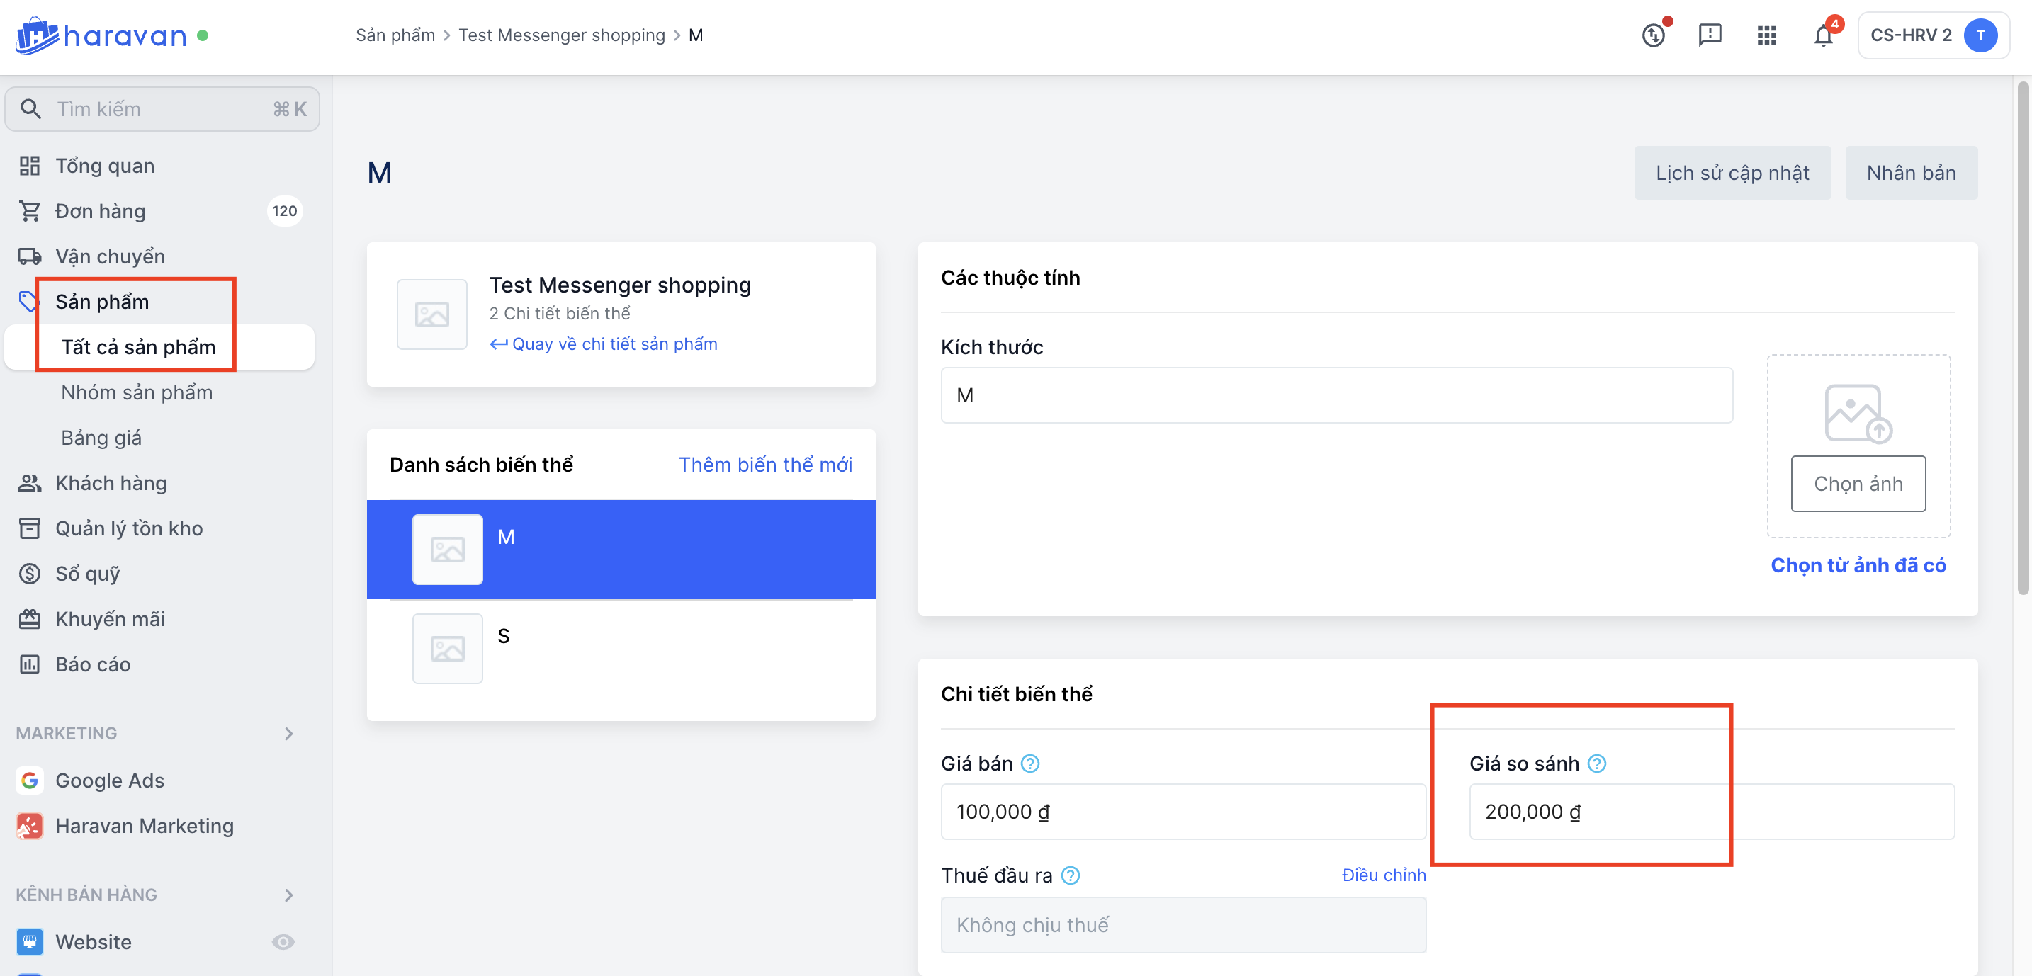Click the Website channel icon

click(29, 941)
